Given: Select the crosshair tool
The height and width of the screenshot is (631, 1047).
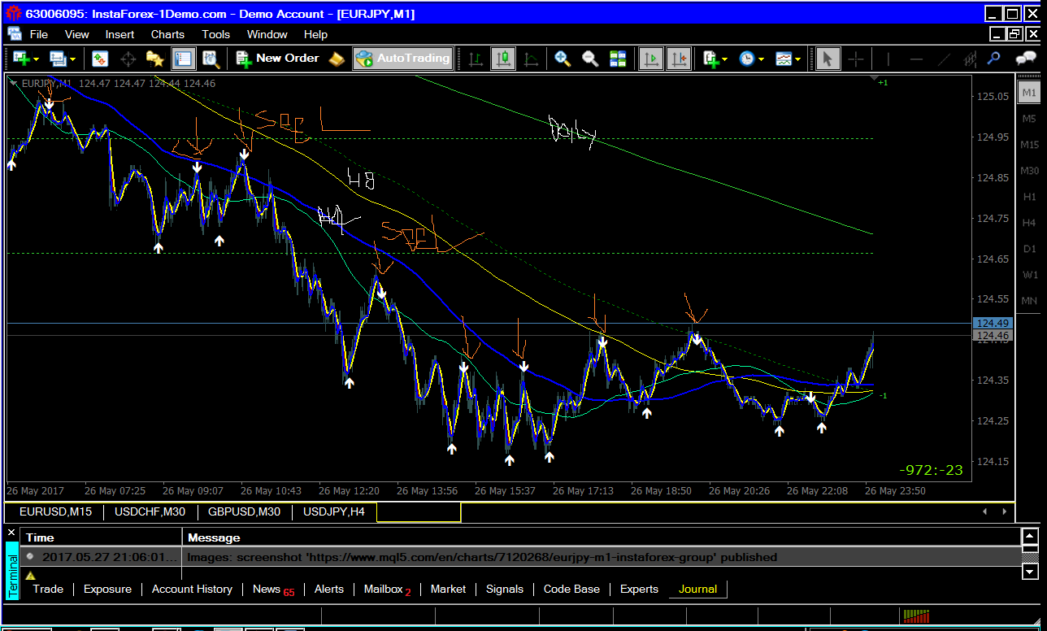Looking at the screenshot, I should (x=855, y=59).
